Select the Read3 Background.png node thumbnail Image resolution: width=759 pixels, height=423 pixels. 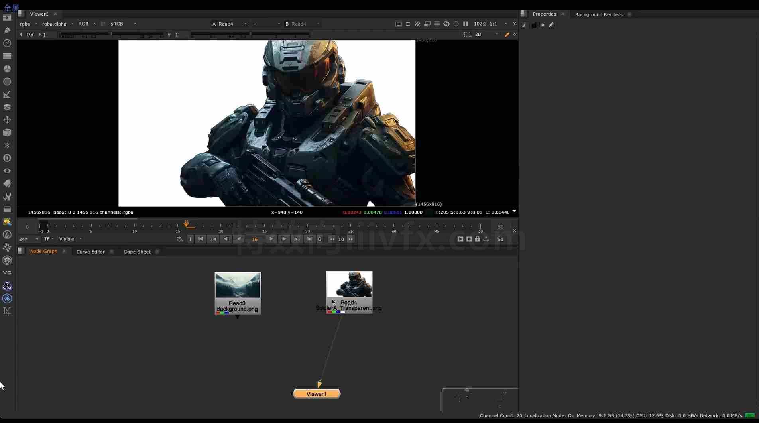tap(238, 285)
